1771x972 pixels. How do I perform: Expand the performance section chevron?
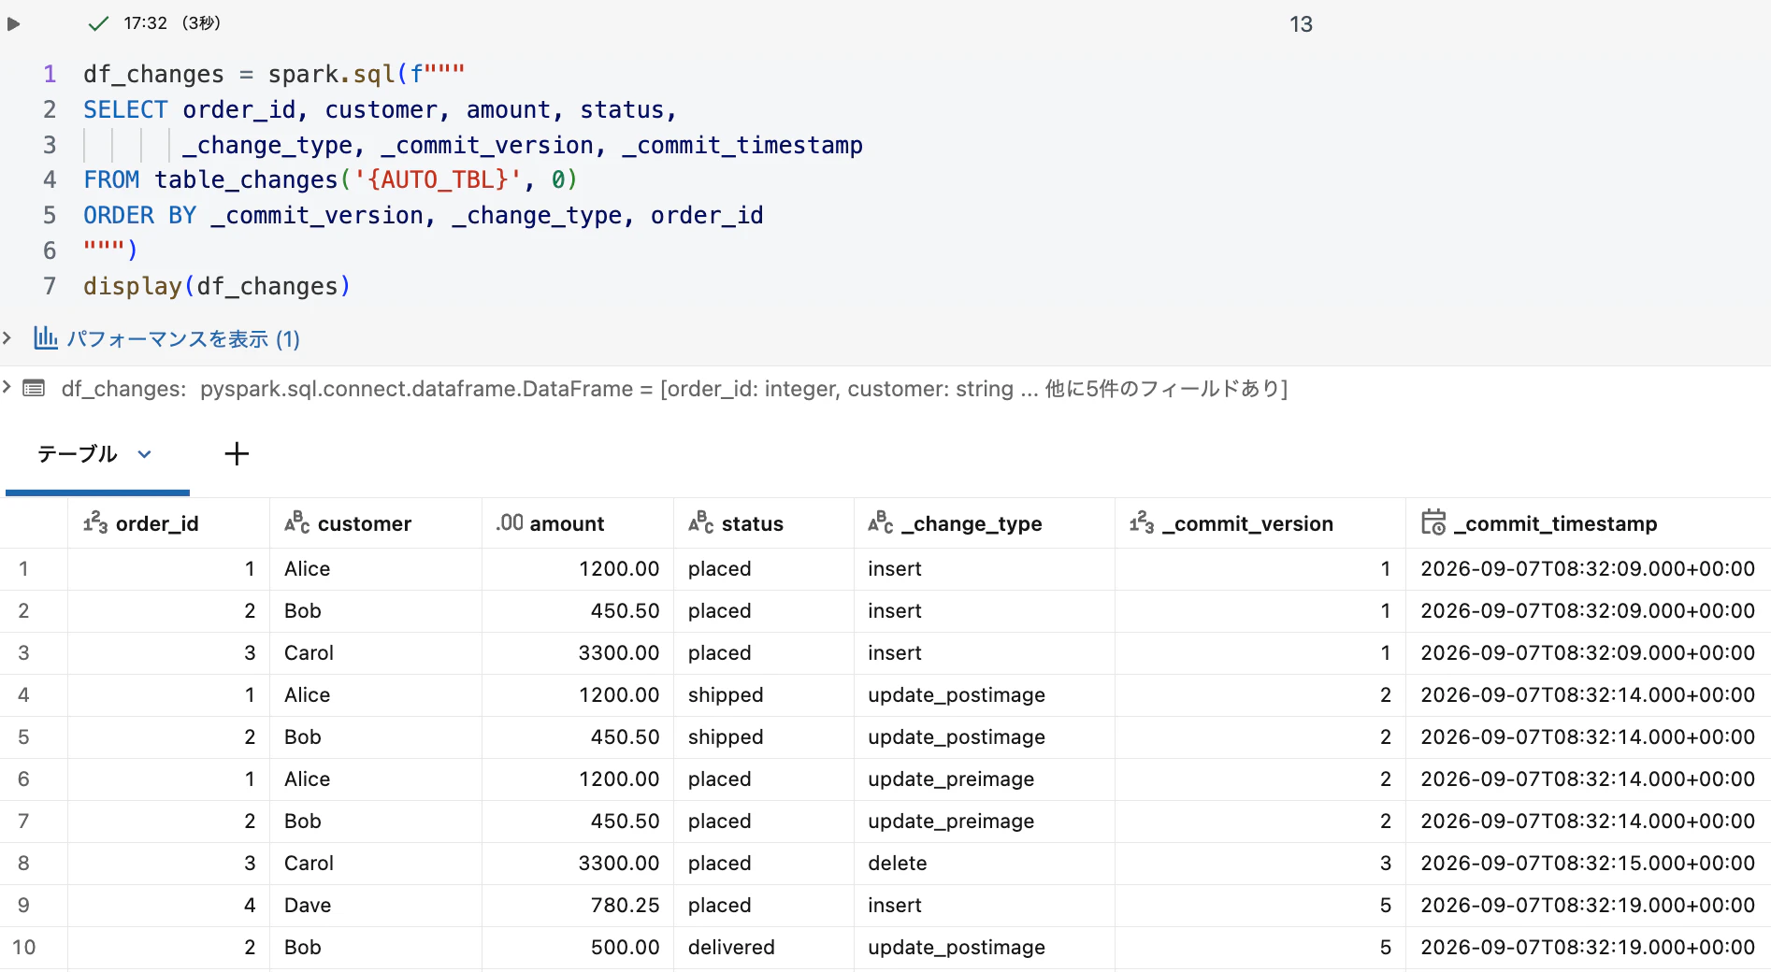point(7,337)
